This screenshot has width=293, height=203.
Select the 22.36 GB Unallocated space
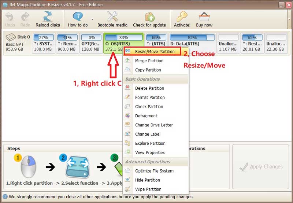pos(276,43)
